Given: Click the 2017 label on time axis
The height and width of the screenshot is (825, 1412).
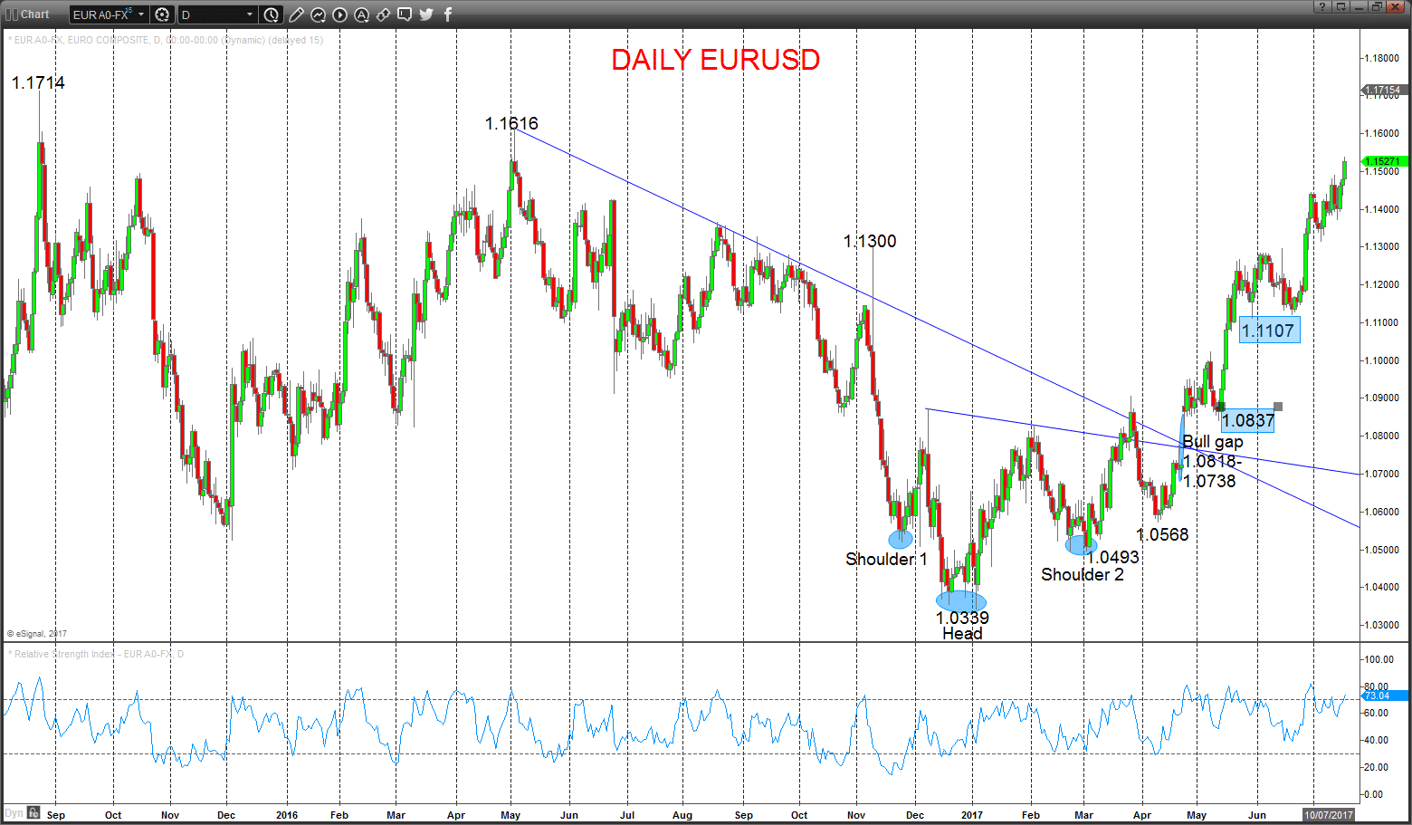Looking at the screenshot, I should [x=972, y=815].
